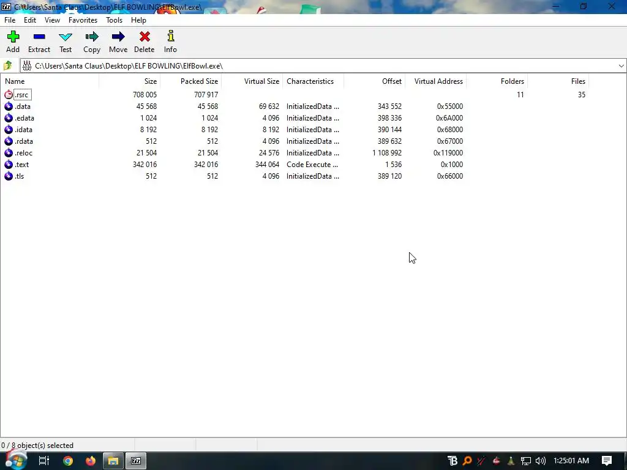Sort by Name column header
Image resolution: width=627 pixels, height=470 pixels.
[x=50, y=81]
